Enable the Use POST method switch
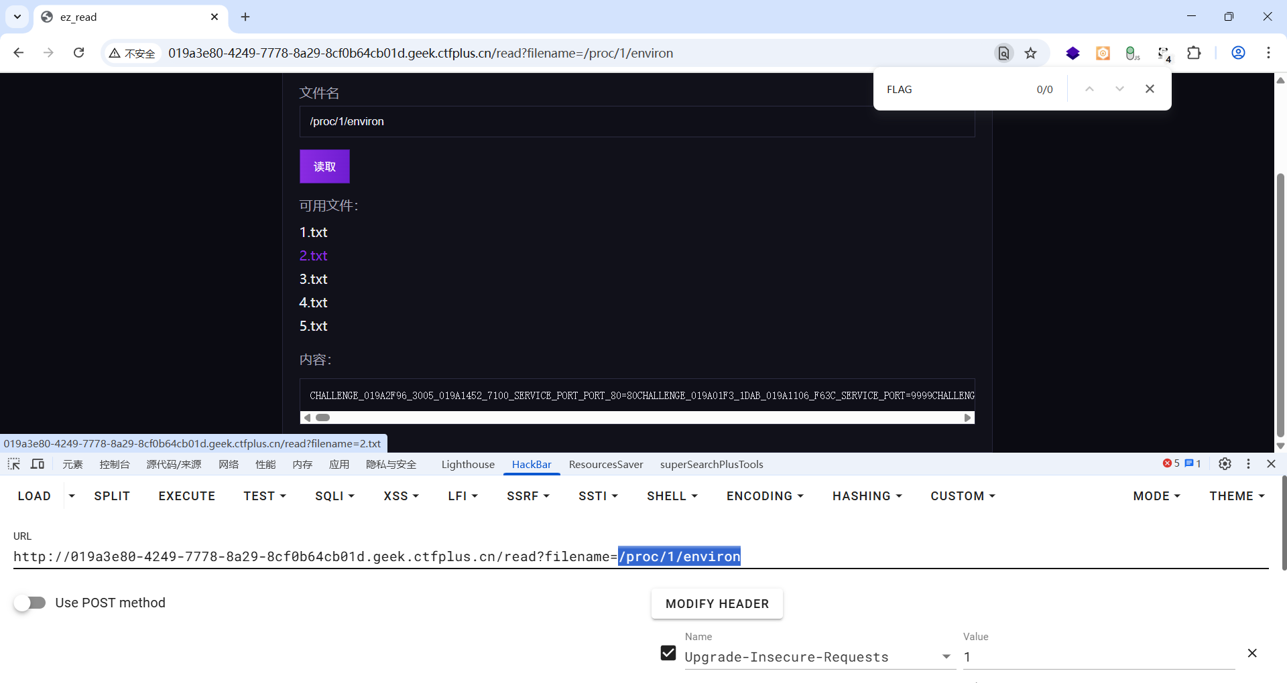This screenshot has width=1287, height=683. (30, 603)
